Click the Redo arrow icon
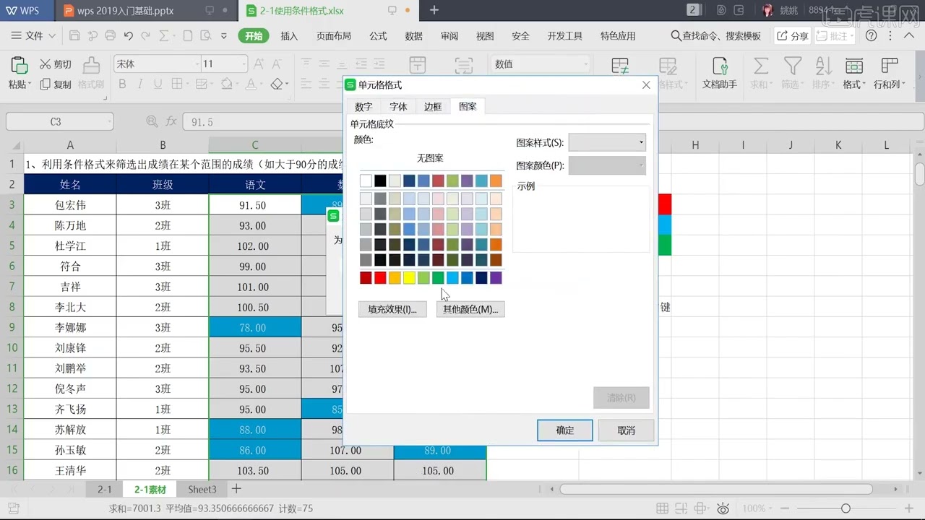 coord(145,35)
